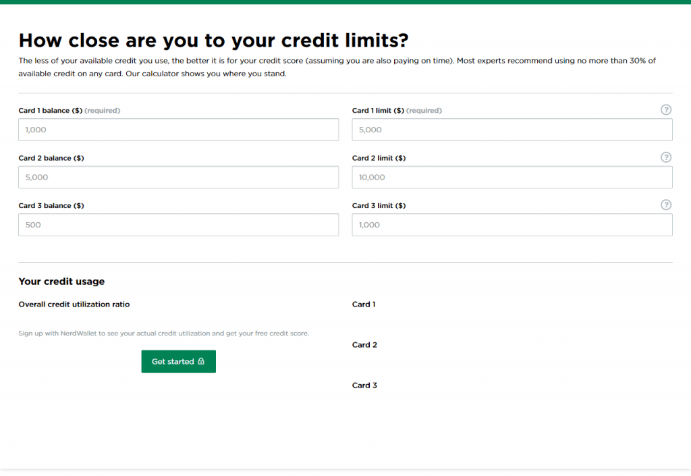Select the Card 2 balance input box
Screen dimensions: 691x476
tap(178, 177)
